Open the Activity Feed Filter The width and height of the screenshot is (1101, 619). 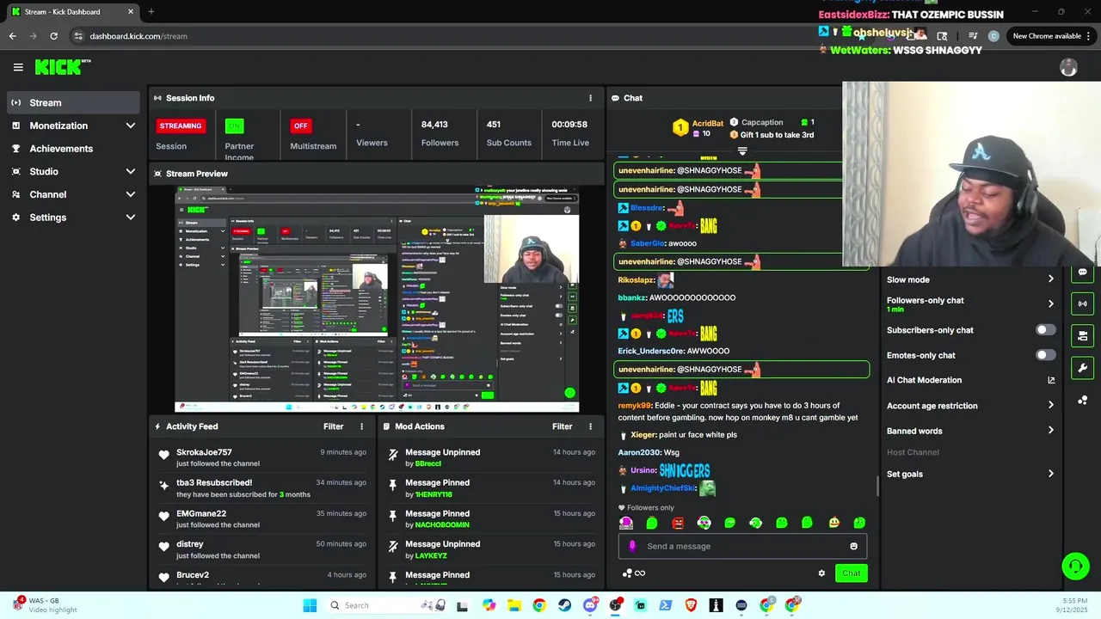333,426
